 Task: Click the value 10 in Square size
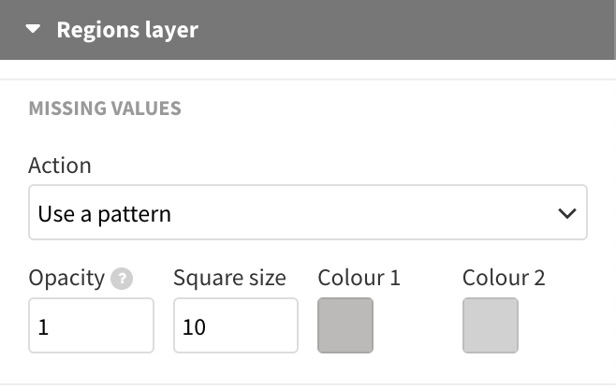click(x=194, y=327)
